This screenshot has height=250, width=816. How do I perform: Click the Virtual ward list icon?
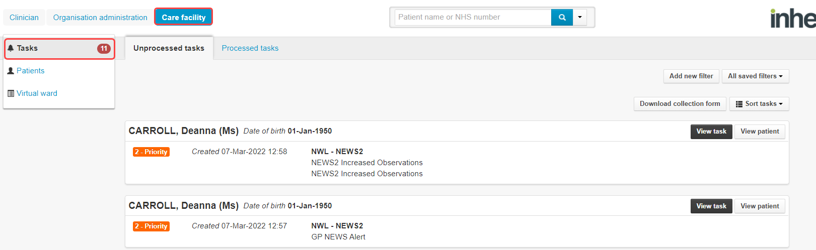[x=11, y=93]
